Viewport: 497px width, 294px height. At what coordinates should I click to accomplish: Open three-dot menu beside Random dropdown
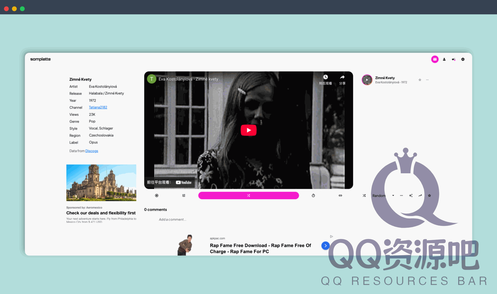tap(401, 196)
